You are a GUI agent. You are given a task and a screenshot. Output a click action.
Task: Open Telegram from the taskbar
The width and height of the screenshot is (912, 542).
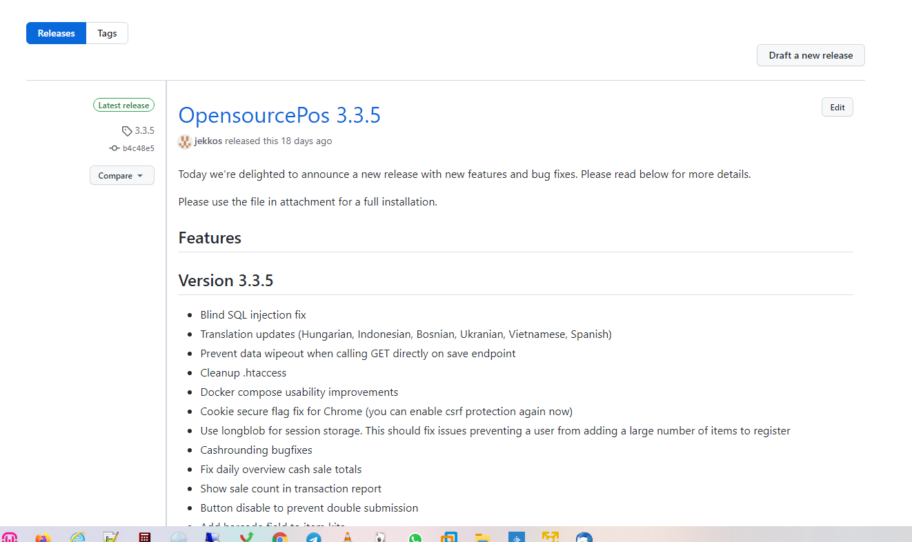tap(314, 536)
